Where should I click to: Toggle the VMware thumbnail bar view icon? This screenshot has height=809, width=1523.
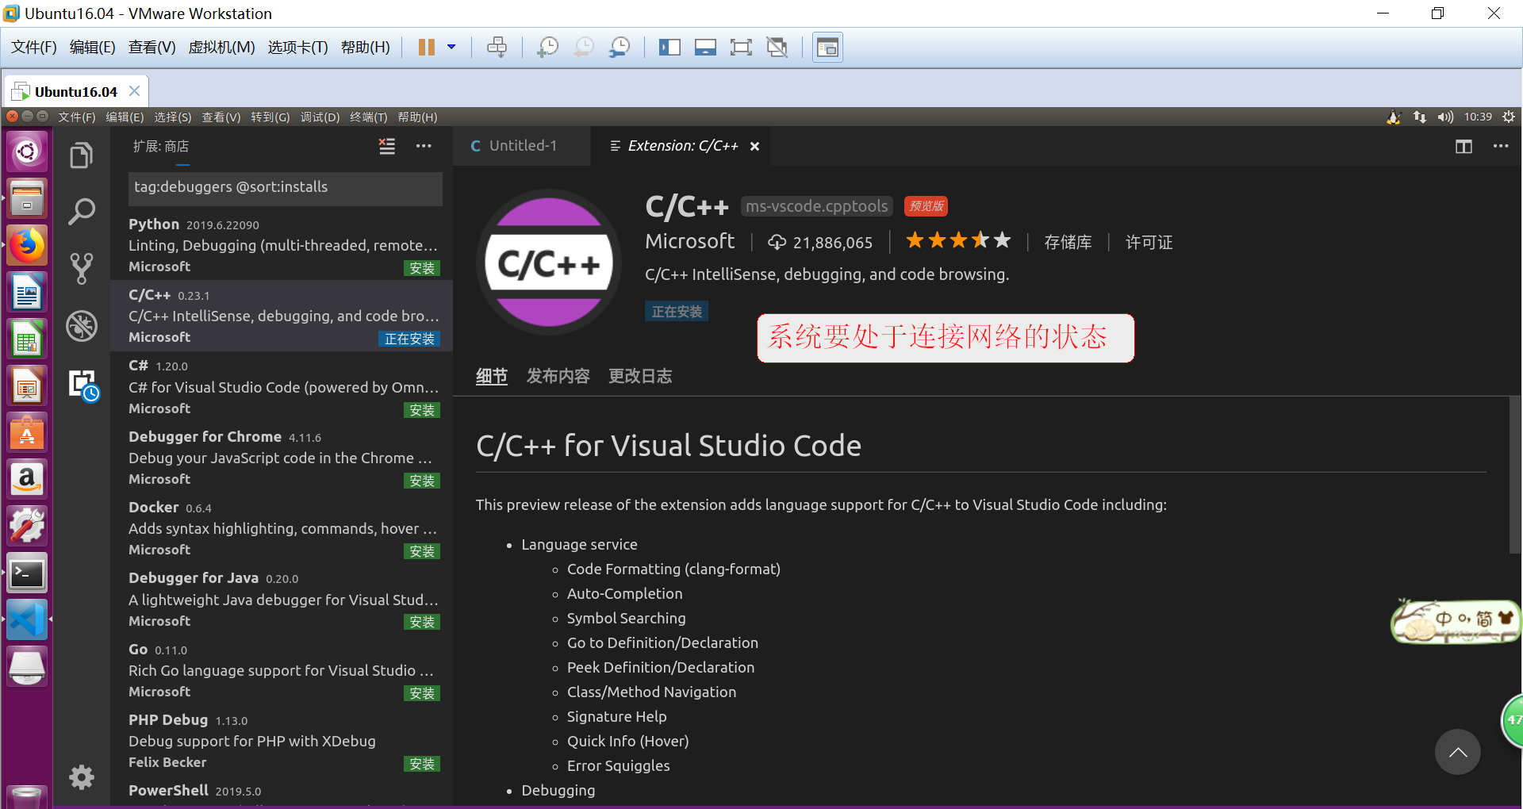[x=705, y=48]
